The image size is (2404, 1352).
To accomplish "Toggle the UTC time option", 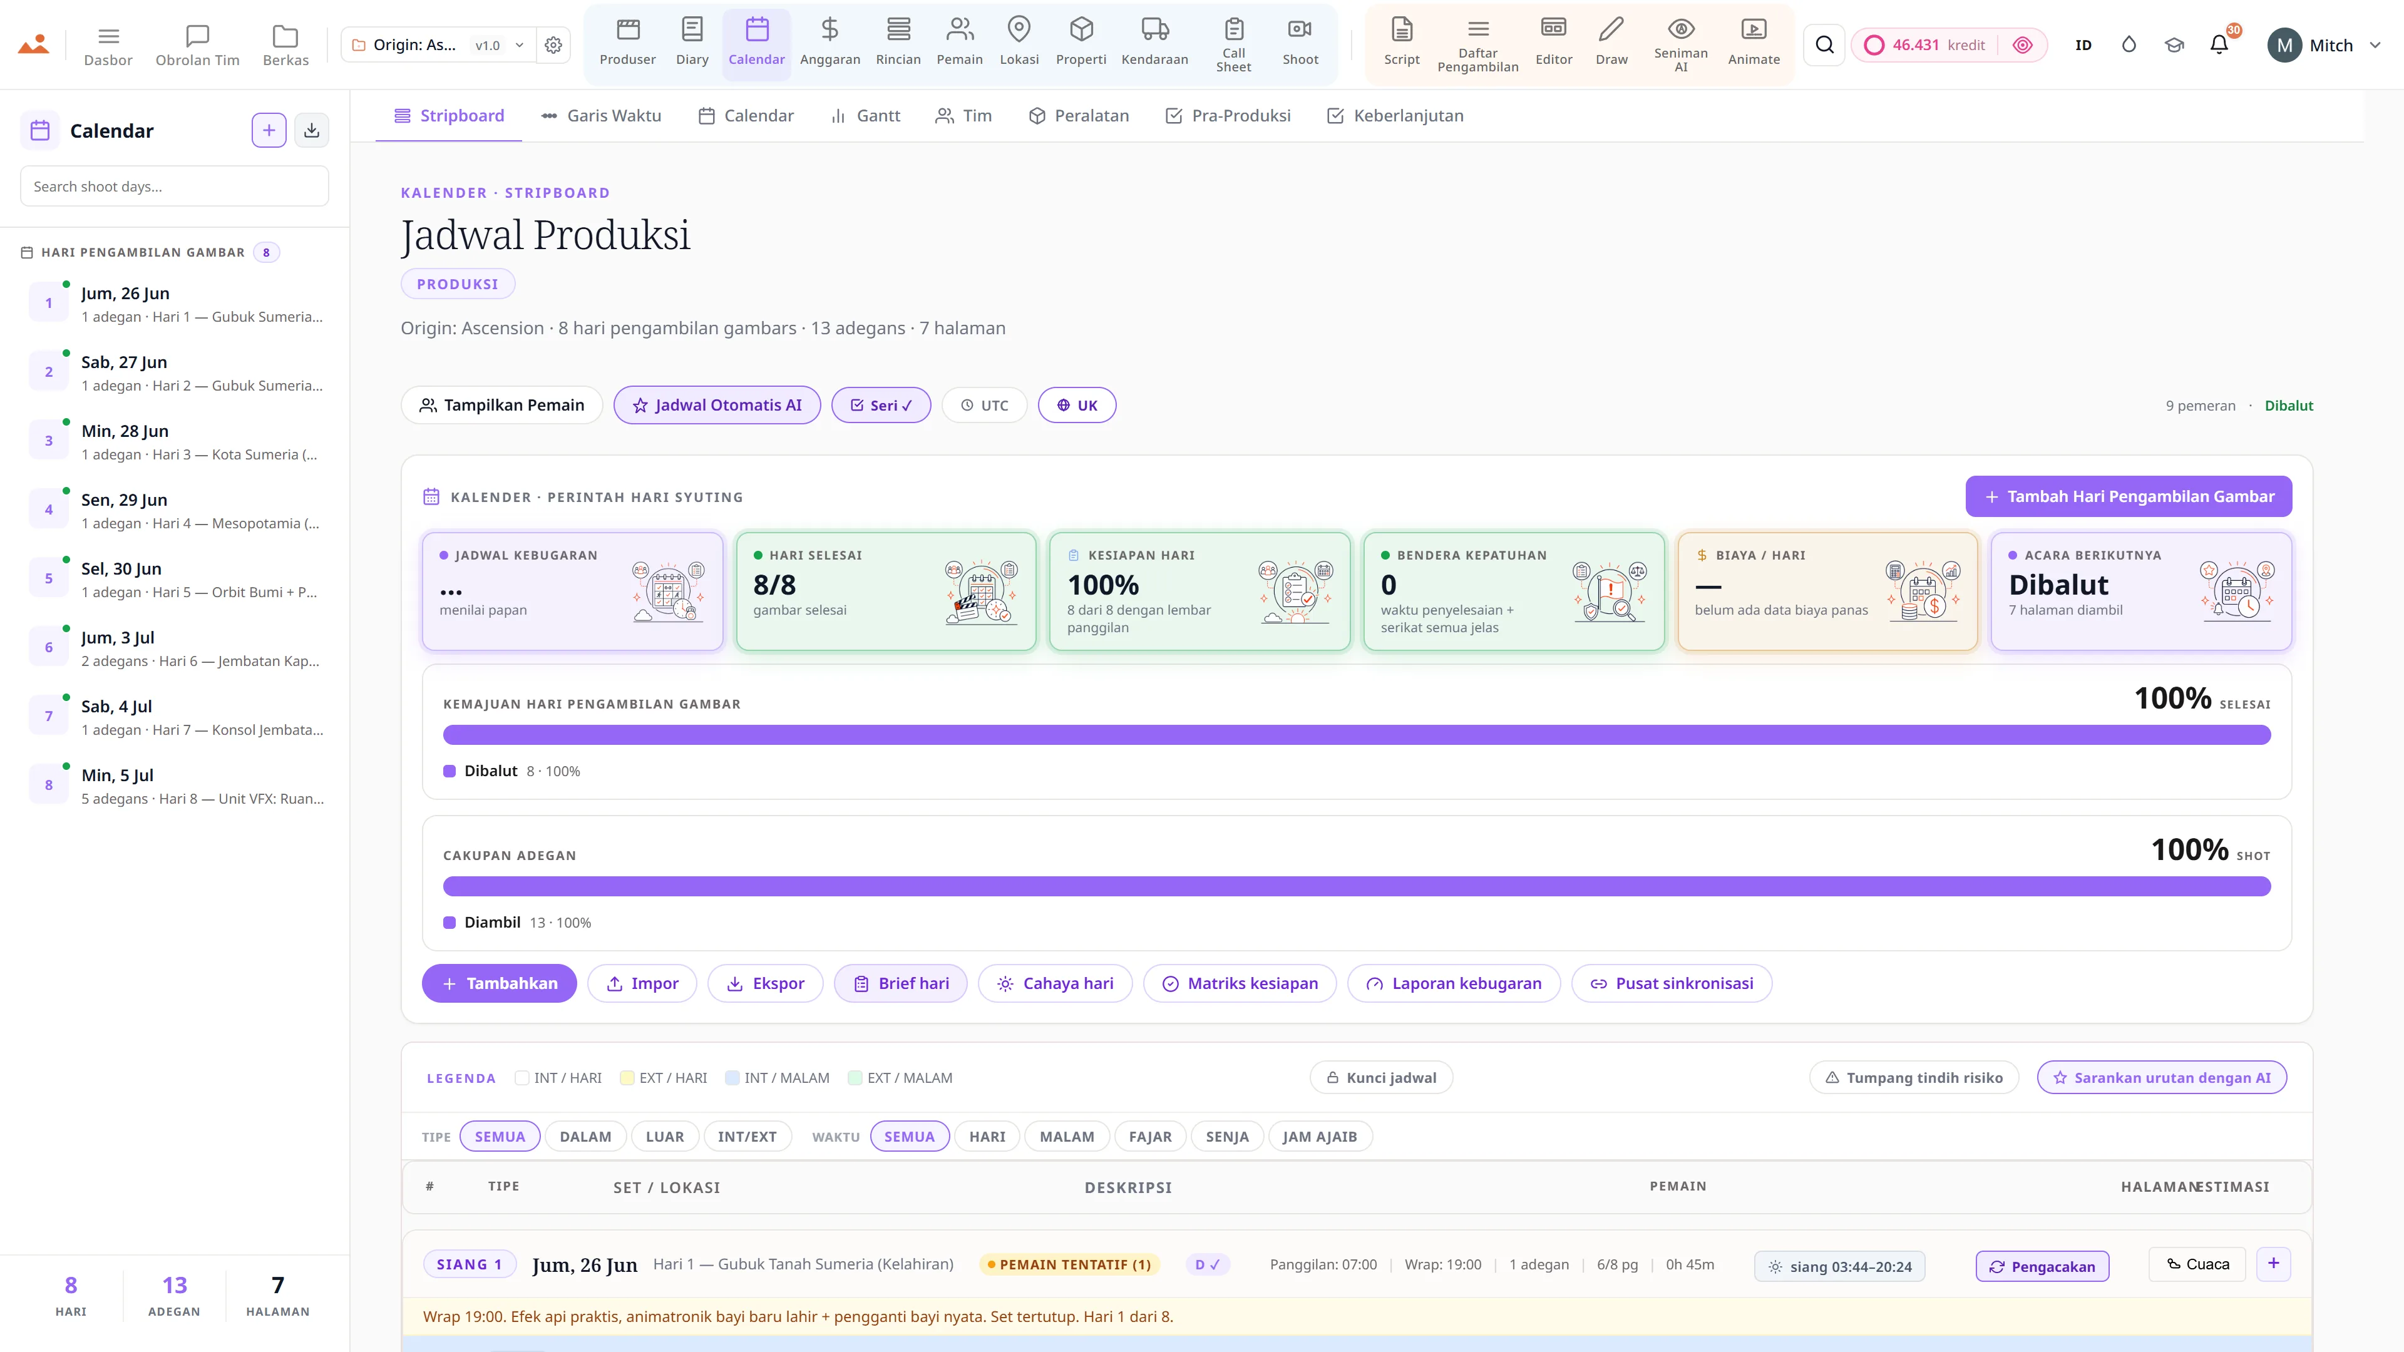I will 985,405.
